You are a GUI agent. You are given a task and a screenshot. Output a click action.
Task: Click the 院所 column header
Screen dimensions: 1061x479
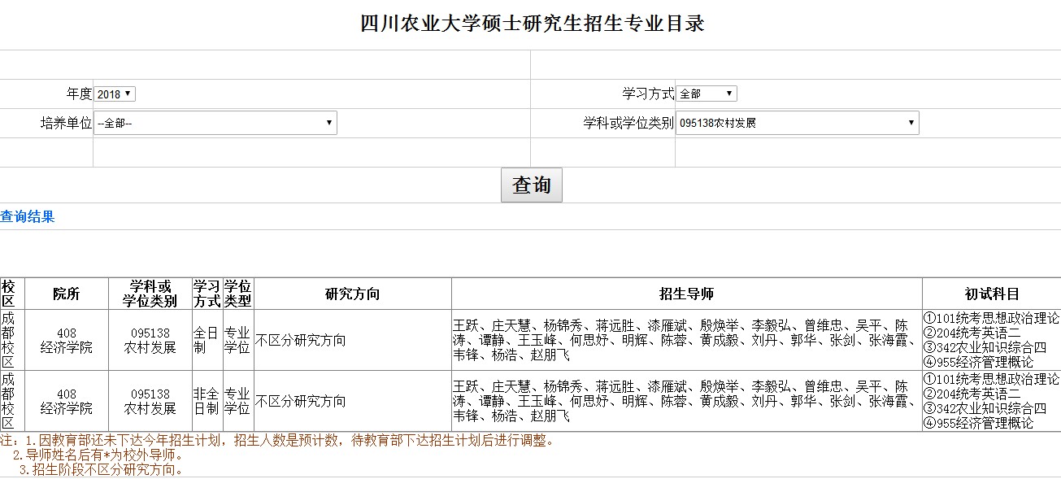(x=67, y=294)
